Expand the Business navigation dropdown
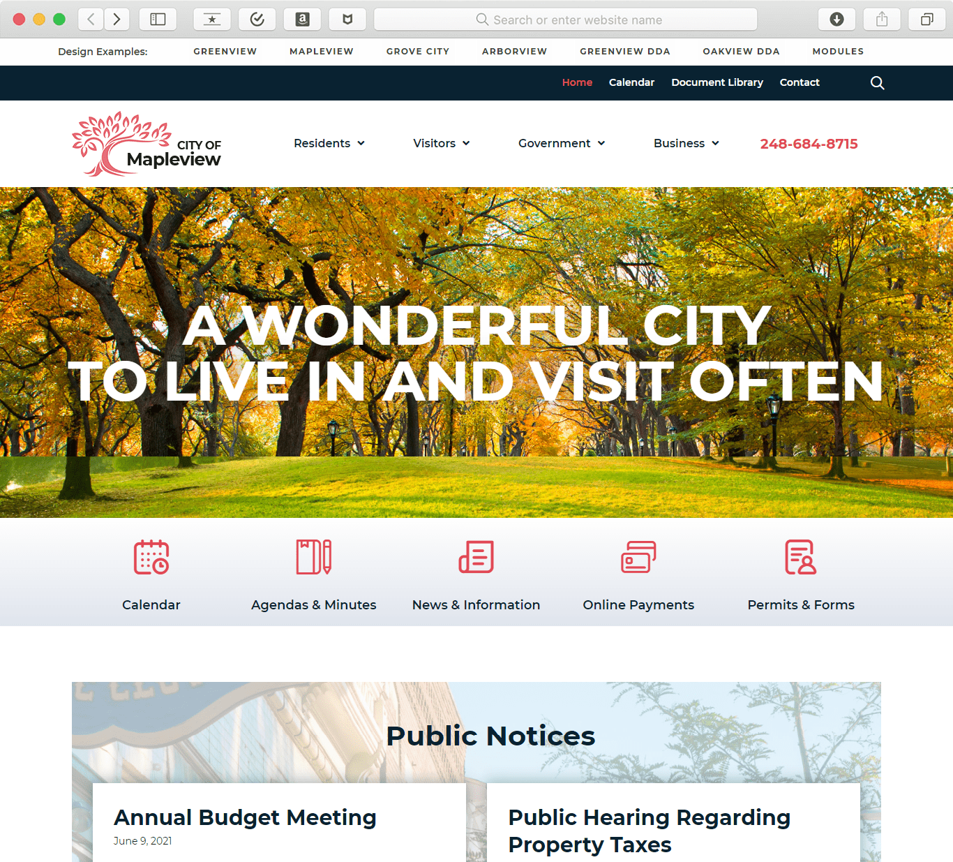 click(685, 143)
